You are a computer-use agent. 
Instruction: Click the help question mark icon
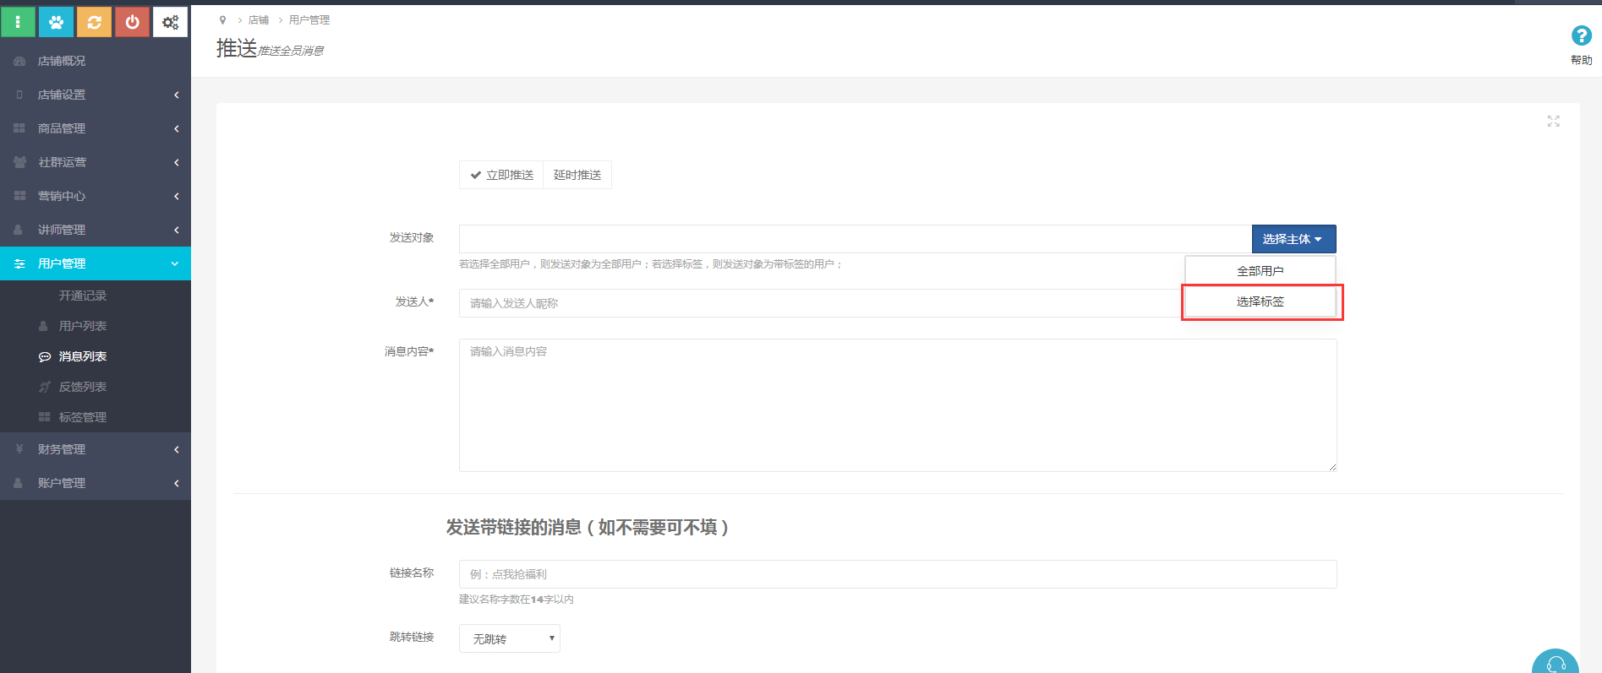click(x=1581, y=36)
